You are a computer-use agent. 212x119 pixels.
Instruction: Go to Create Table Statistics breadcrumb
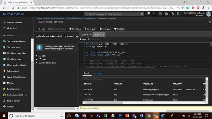tap(74, 18)
